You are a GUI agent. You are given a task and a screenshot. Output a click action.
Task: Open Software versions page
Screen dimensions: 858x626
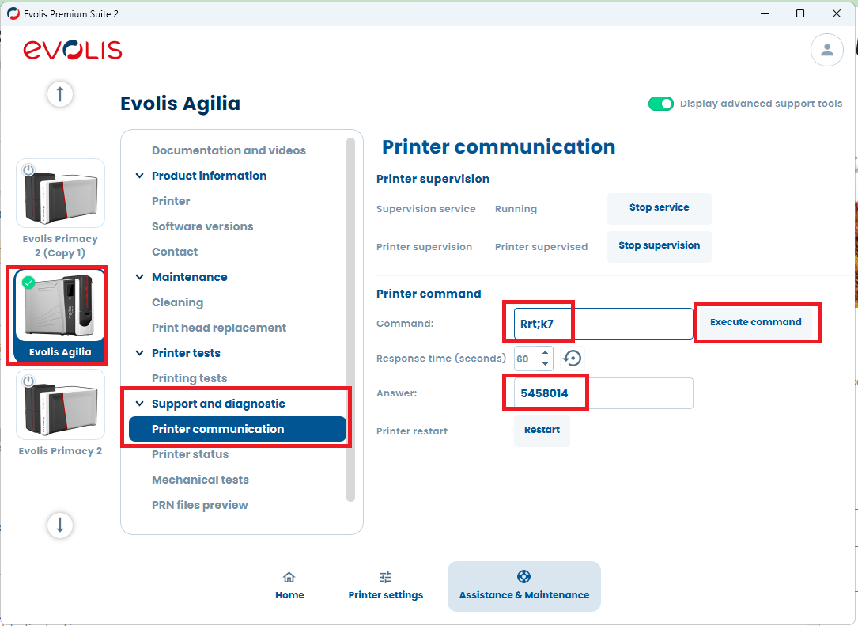202,227
